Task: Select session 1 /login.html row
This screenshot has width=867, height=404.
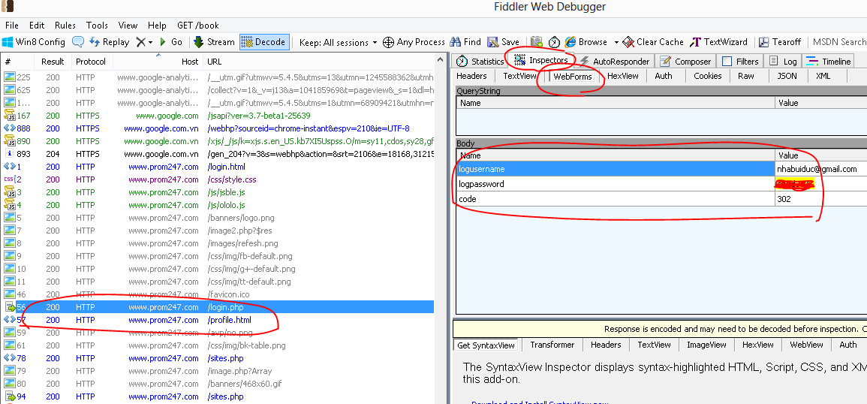Action: 218,167
